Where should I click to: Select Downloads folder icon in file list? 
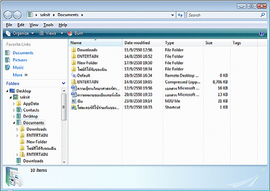tap(74, 50)
